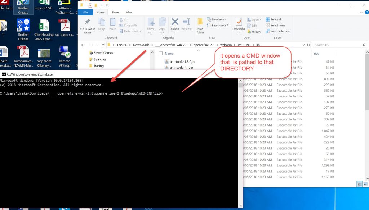Image resolution: width=369 pixels, height=210 pixels.
Task: Open the Brother Utilities desktop shortcut
Action: click(x=23, y=29)
